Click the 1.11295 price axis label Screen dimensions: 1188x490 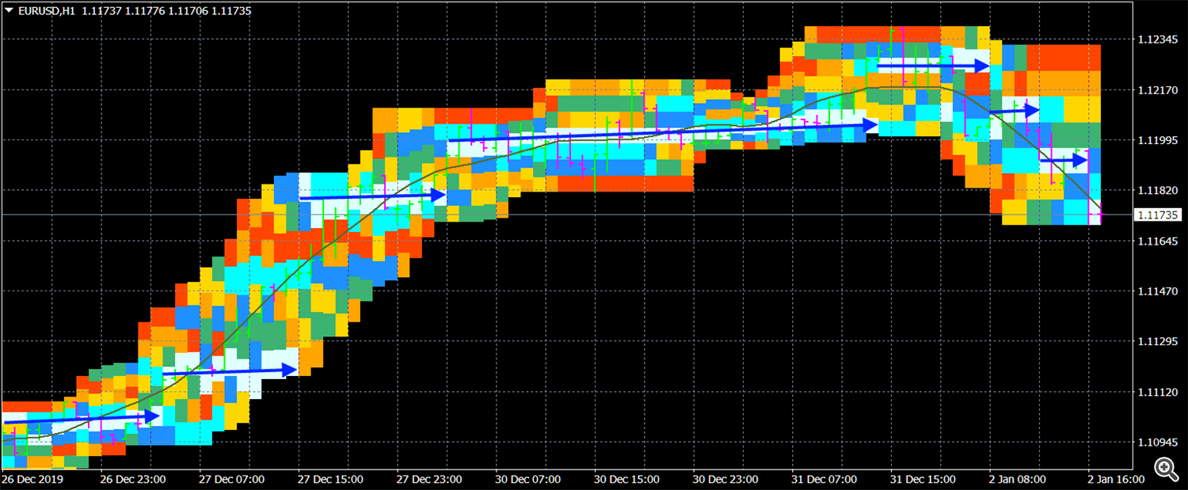(x=1156, y=341)
